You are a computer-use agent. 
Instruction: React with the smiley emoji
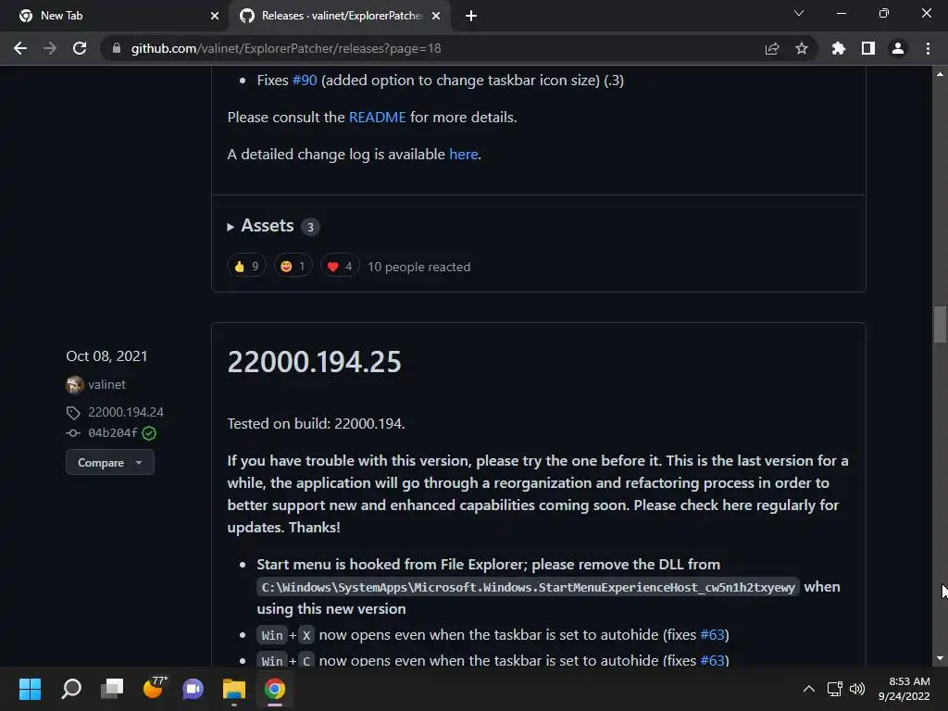pos(293,267)
